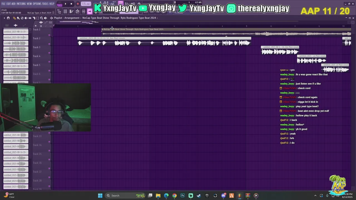The height and width of the screenshot is (200, 356).
Task: Click the highlighted purple arrow toolbar button
Action: (x=90, y=11)
